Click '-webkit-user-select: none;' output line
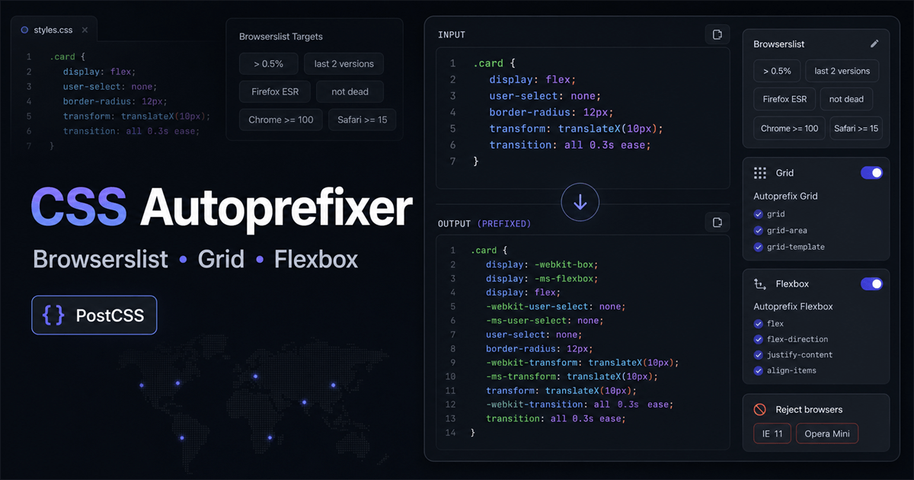 click(555, 306)
